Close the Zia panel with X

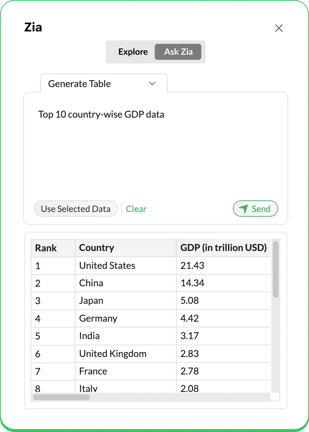(x=279, y=28)
